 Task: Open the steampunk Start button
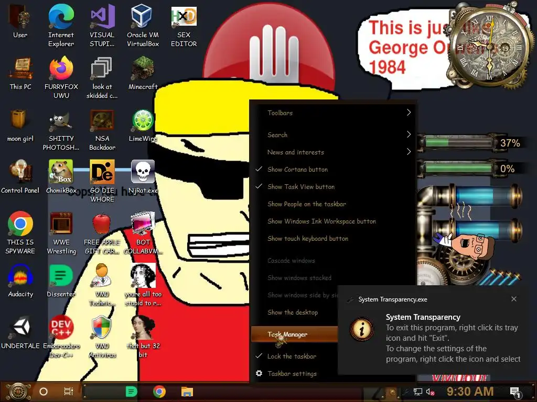click(18, 392)
